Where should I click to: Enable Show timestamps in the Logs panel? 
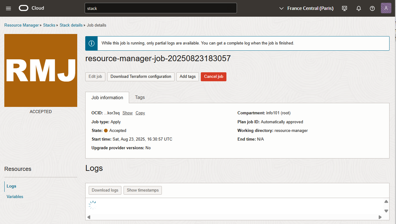[x=142, y=190]
